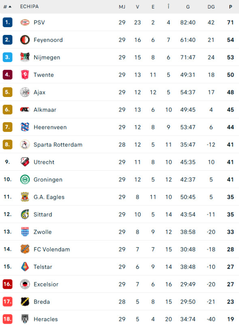Sort the table by the P column

[x=230, y=6]
